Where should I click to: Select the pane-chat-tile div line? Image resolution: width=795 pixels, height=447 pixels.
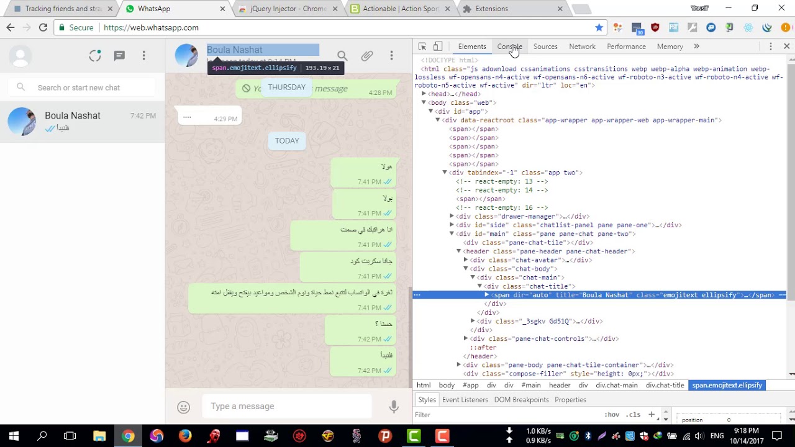529,243
